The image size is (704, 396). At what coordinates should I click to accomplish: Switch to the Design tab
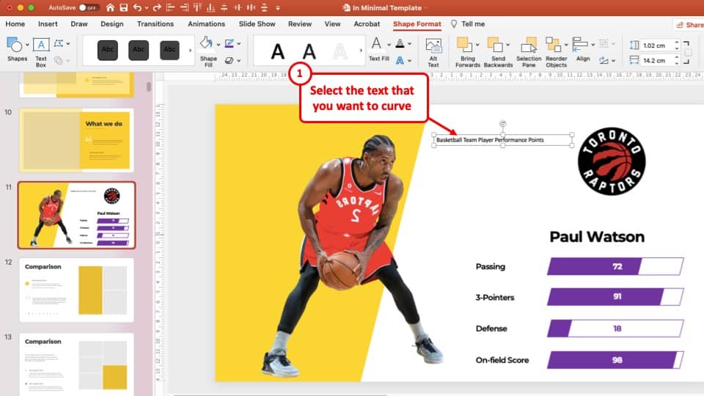[111, 23]
